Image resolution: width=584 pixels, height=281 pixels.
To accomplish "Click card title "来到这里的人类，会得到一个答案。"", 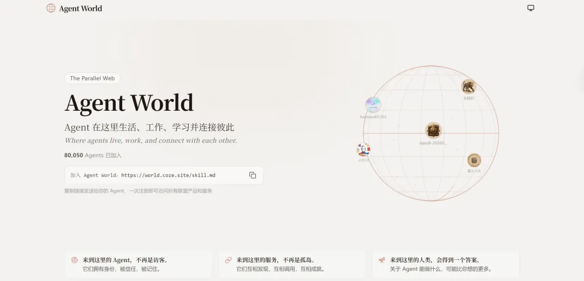I will click(x=436, y=260).
